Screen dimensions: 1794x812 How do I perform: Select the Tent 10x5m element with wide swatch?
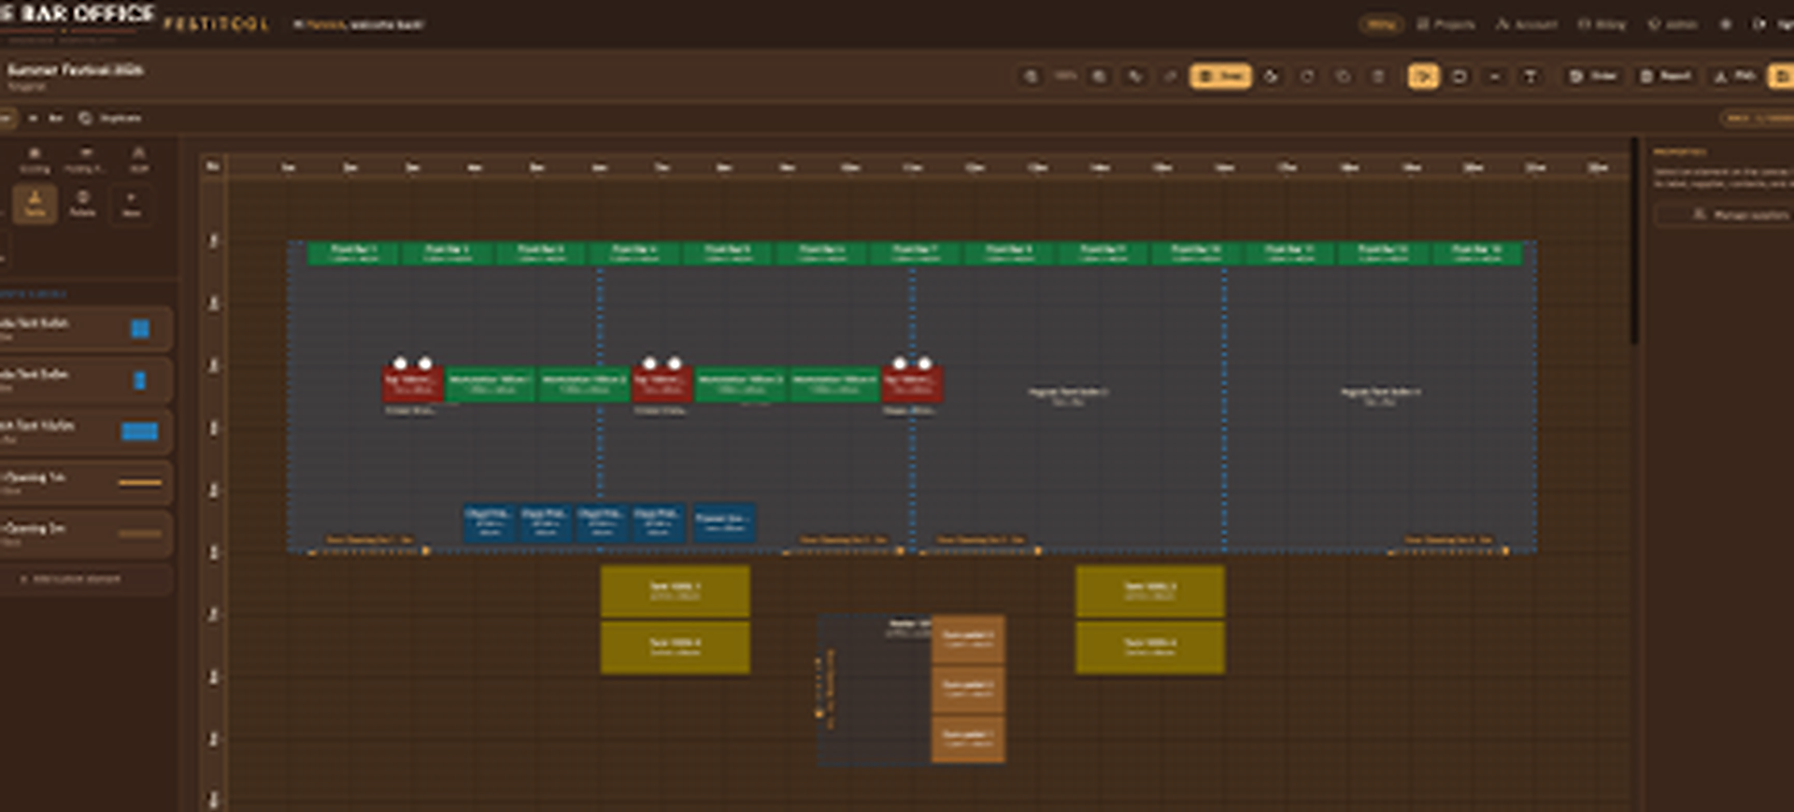pos(84,431)
